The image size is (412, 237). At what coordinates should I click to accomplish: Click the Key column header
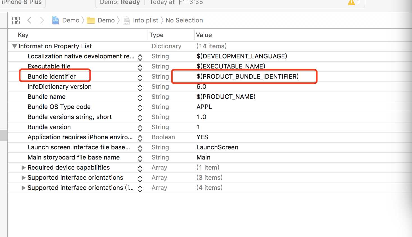[23, 35]
